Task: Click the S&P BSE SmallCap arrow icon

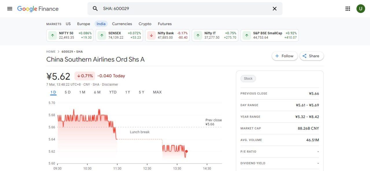Action: tap(247, 35)
